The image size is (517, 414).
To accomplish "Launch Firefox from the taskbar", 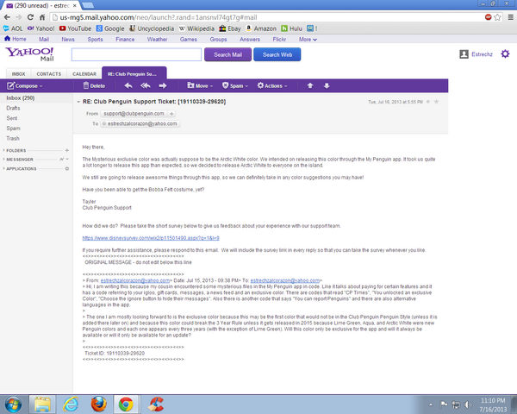I will [98, 405].
